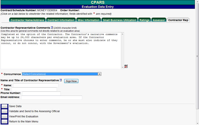The height and width of the screenshot is (125, 199).
Task: Open help icon beside Contractor Representative Comments
Action: click(x=52, y=27)
